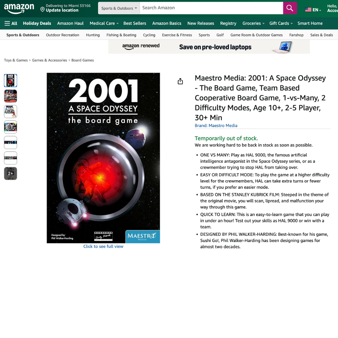
Task: Click the US flag language icon
Action: (x=308, y=10)
